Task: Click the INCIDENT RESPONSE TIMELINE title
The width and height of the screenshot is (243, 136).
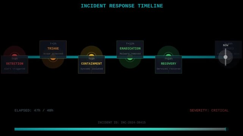Action: pyautogui.click(x=122, y=6)
